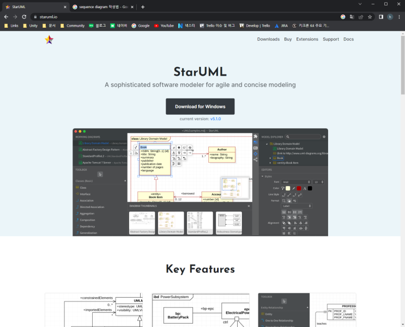
Task: Open the Unity bookmark folder
Action: tap(30, 26)
